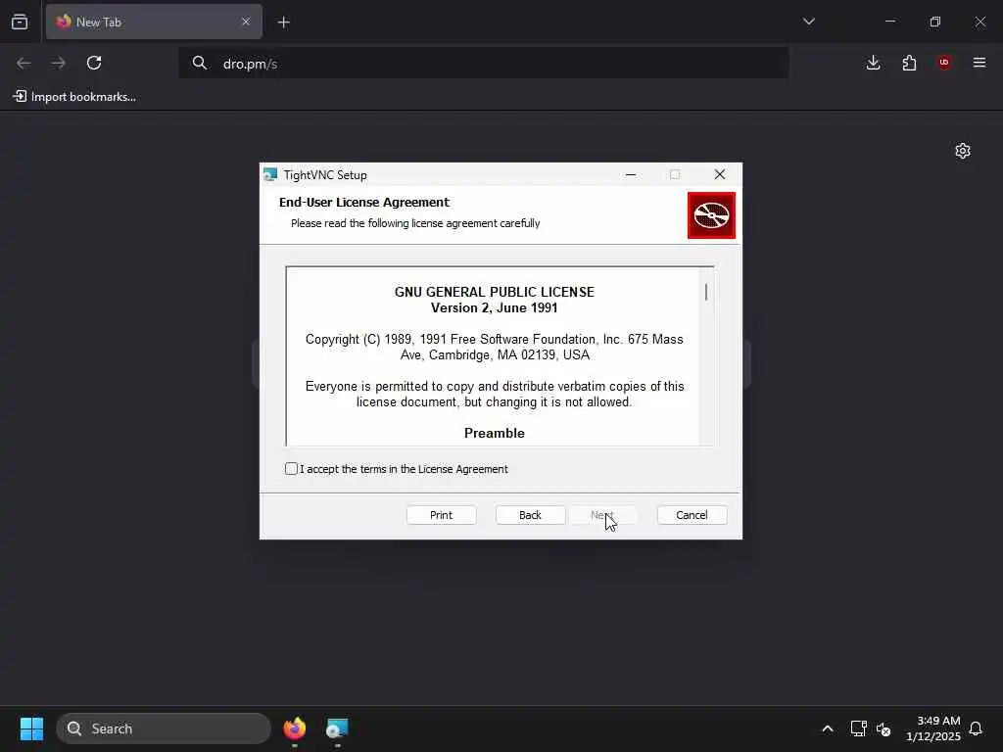Open Firefox downloads panel icon
This screenshot has height=752, width=1003.
[x=873, y=63]
